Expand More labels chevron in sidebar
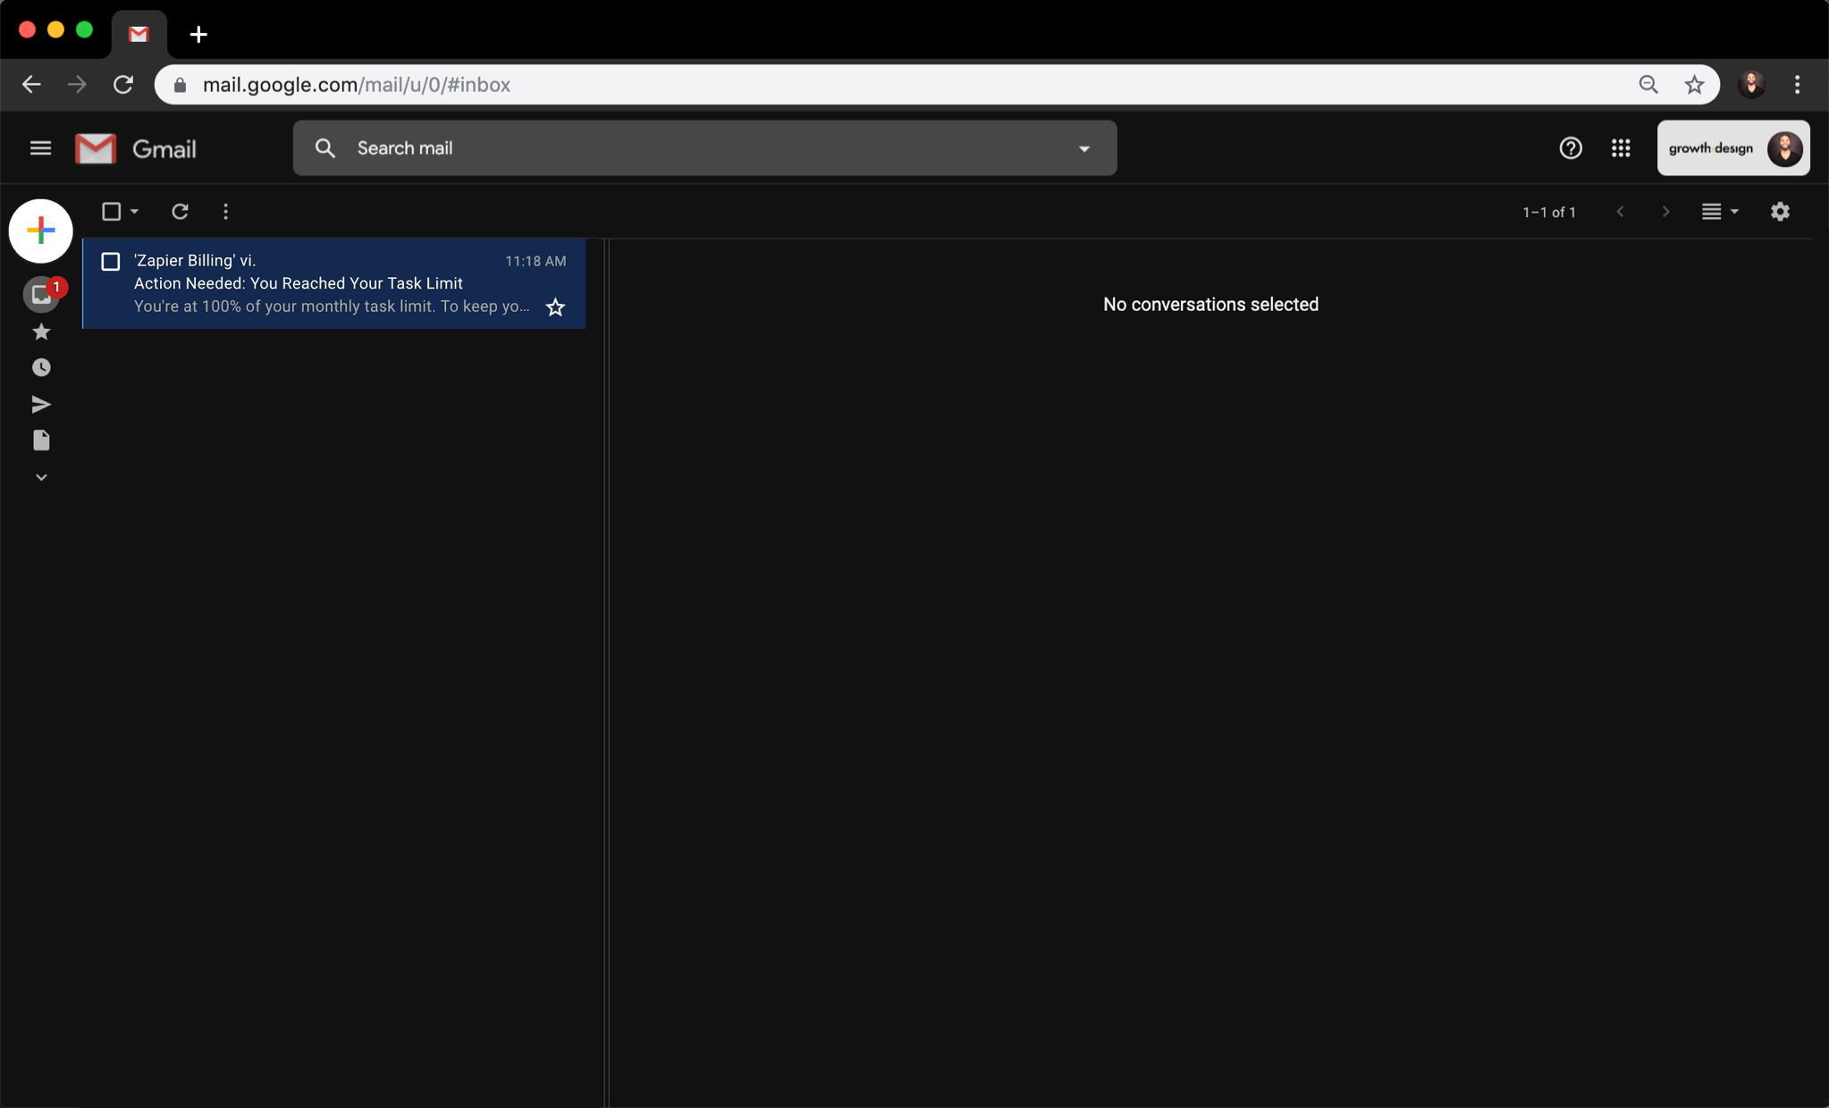Screen dimensions: 1829x1108 click(x=40, y=477)
